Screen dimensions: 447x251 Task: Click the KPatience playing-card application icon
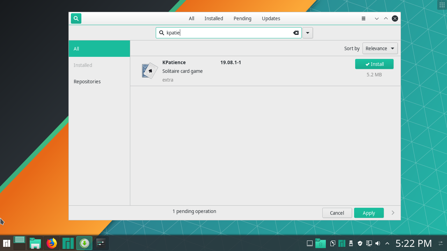pyautogui.click(x=149, y=70)
